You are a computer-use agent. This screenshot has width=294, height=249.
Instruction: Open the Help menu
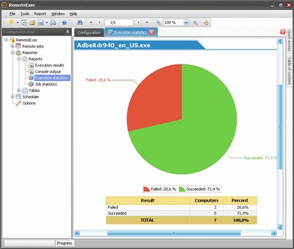tap(73, 14)
